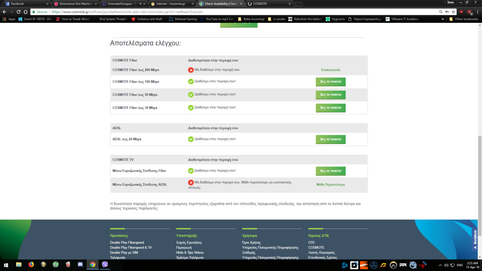The width and height of the screenshot is (482, 271).
Task: Switch to Chrome taskbar icon
Action: [x=93, y=265]
